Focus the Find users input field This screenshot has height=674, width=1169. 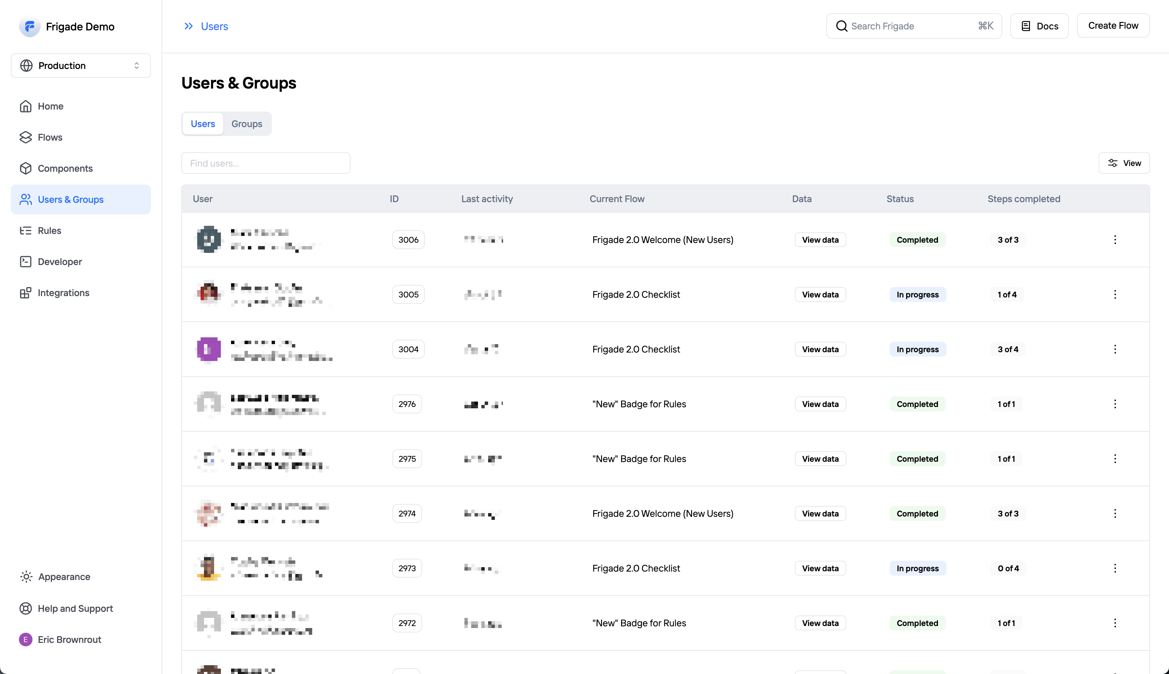[266, 163]
